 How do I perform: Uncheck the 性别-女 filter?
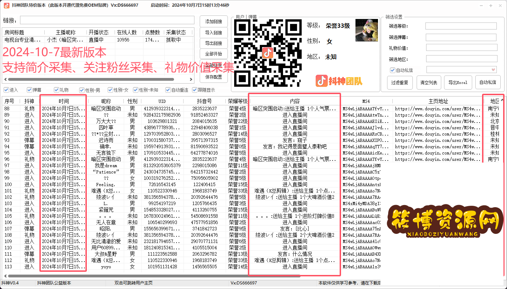pyautogui.click(x=110, y=90)
